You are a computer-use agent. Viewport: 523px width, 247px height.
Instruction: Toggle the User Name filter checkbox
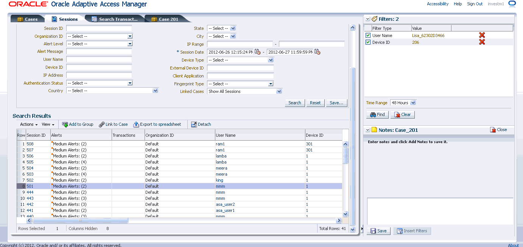[x=368, y=36]
